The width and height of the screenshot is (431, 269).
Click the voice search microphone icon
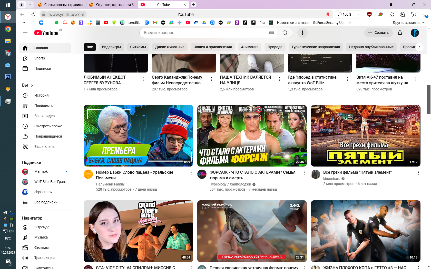tap(302, 33)
